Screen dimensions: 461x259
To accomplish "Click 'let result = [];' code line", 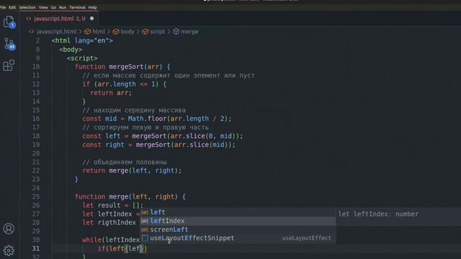I will click(112, 205).
